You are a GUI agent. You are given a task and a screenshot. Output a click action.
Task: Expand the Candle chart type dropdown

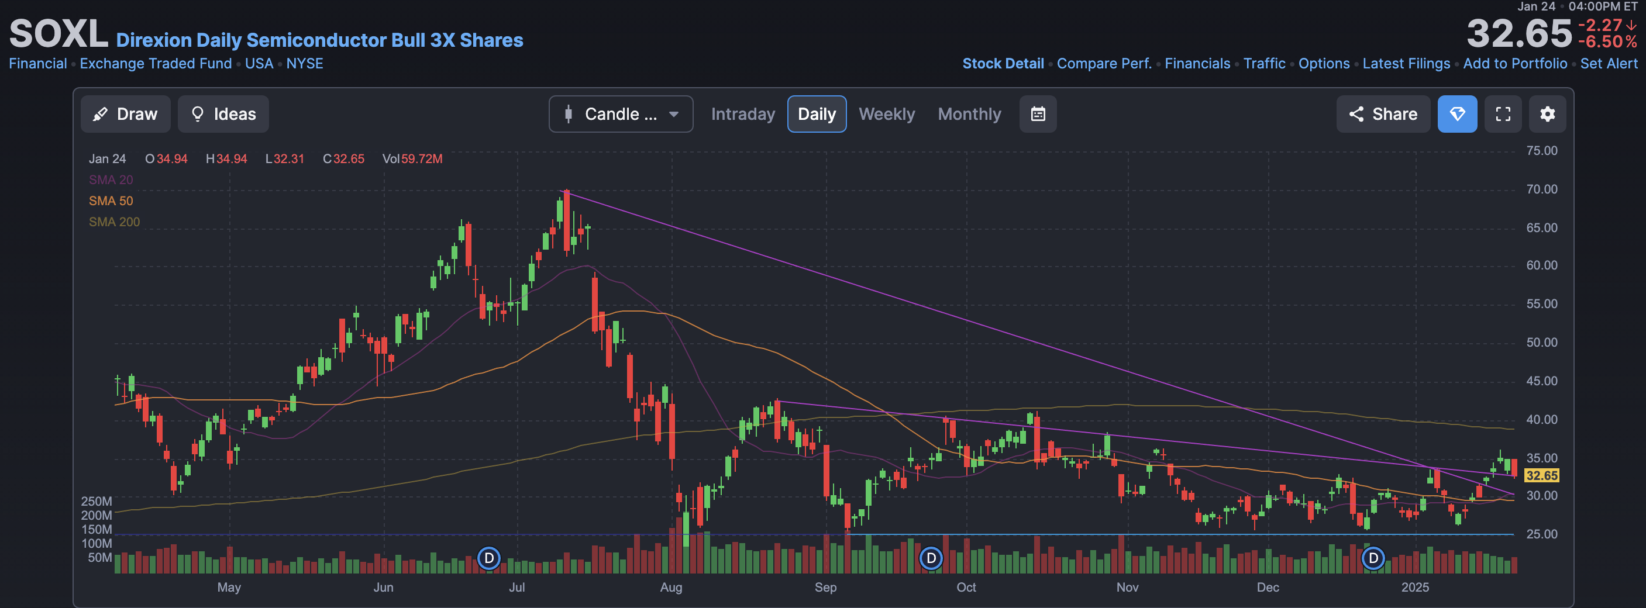[x=621, y=115]
